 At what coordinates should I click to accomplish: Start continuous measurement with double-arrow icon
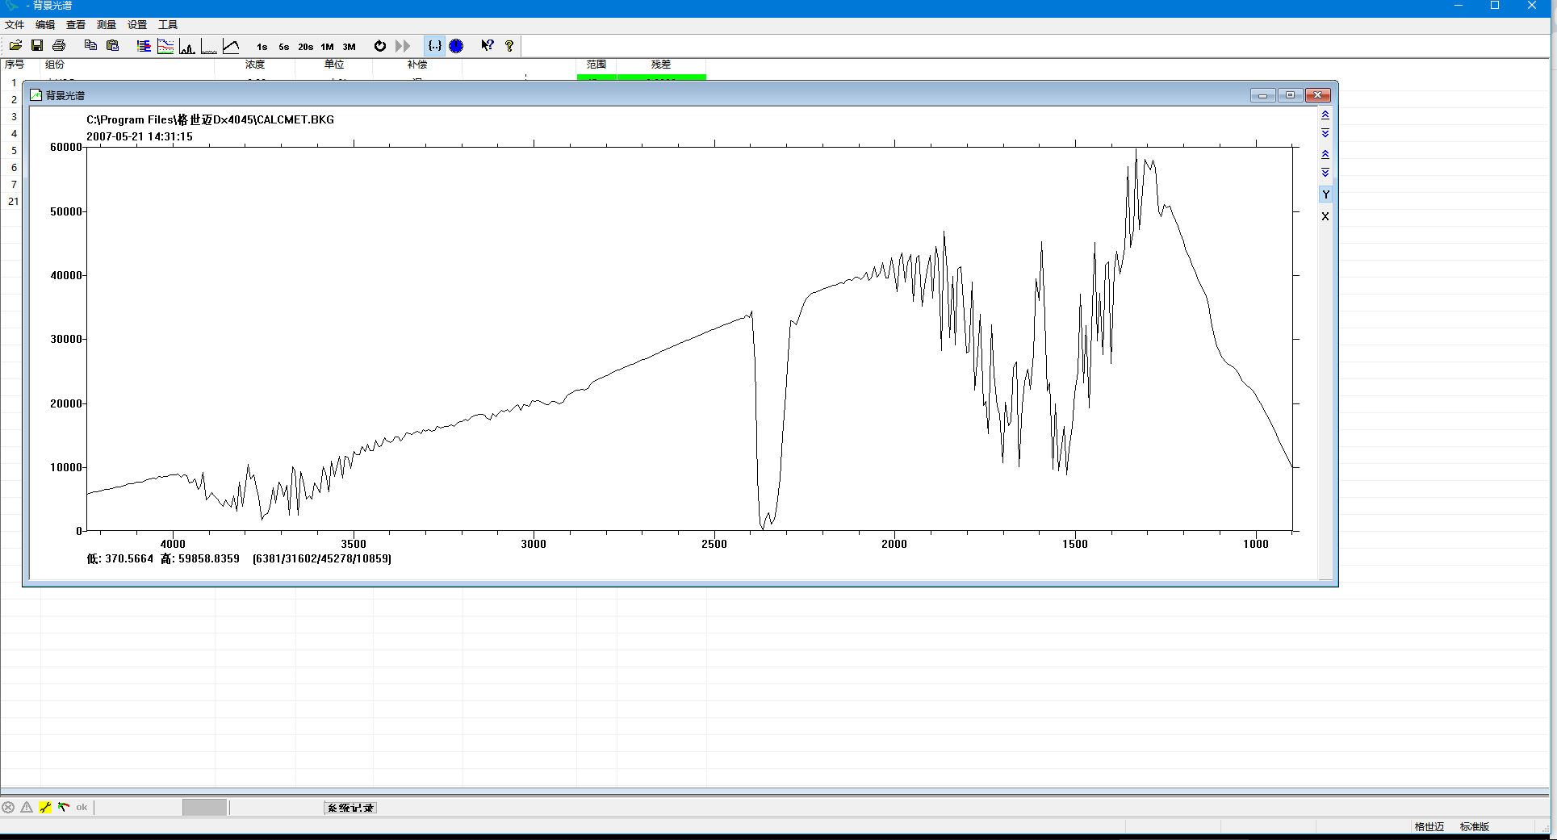[403, 46]
